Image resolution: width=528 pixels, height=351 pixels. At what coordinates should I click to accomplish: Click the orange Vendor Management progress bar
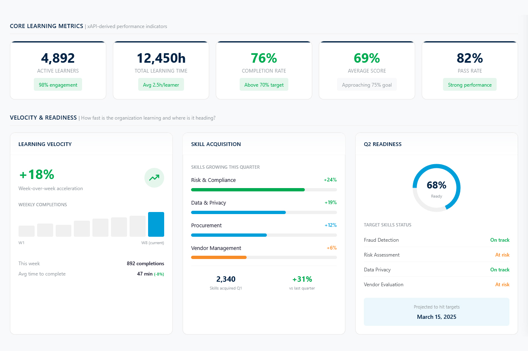219,257
